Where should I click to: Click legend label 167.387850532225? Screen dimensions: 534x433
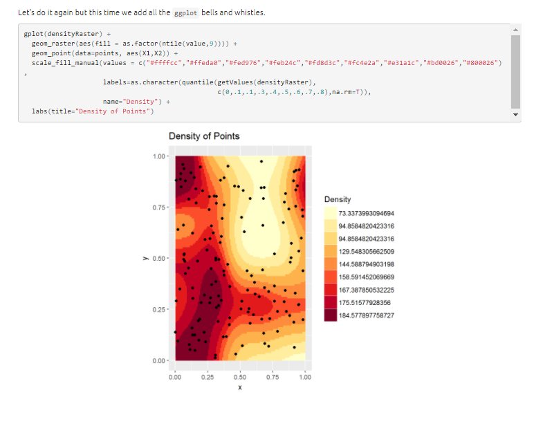coord(366,290)
